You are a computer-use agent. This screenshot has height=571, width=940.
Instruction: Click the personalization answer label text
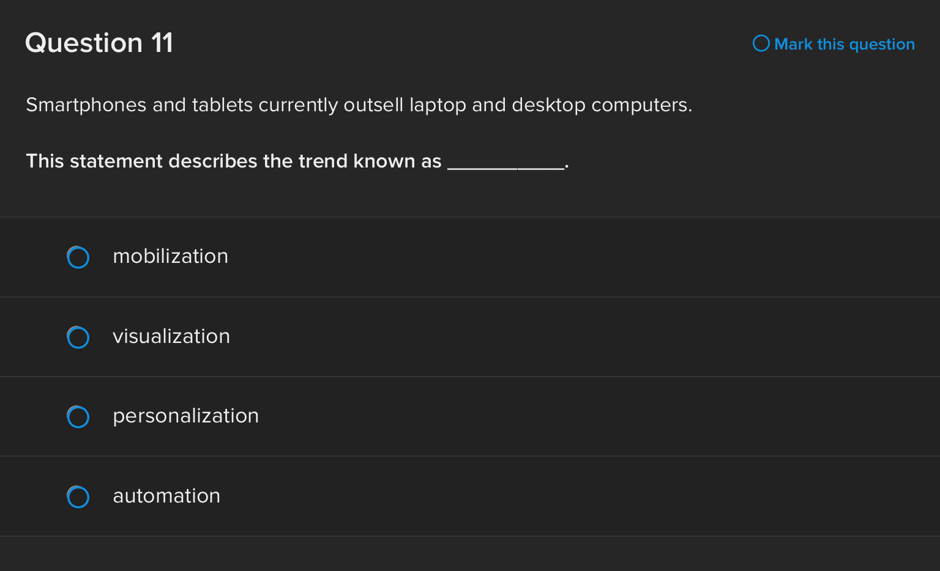point(185,416)
